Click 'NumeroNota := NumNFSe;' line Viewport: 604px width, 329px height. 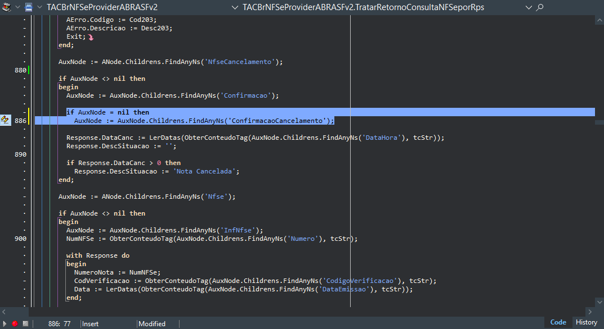118,272
